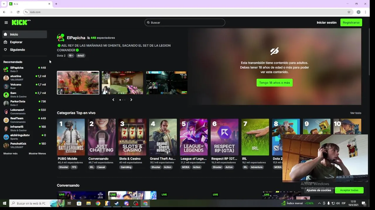Go to previous carousel slide
The width and height of the screenshot is (375, 210).
[113, 100]
